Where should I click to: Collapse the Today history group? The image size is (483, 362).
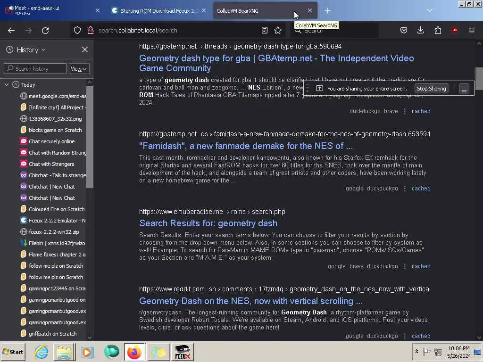[7, 85]
